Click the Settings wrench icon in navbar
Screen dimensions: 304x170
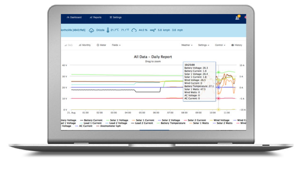[111, 17]
